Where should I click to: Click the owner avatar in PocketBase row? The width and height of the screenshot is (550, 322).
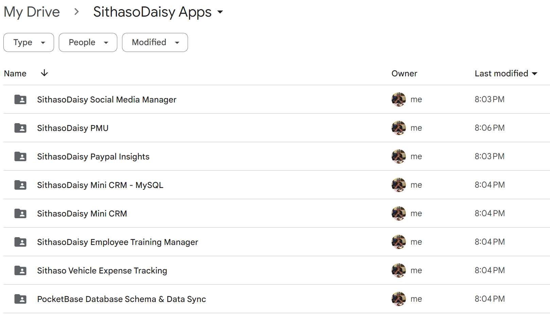399,299
